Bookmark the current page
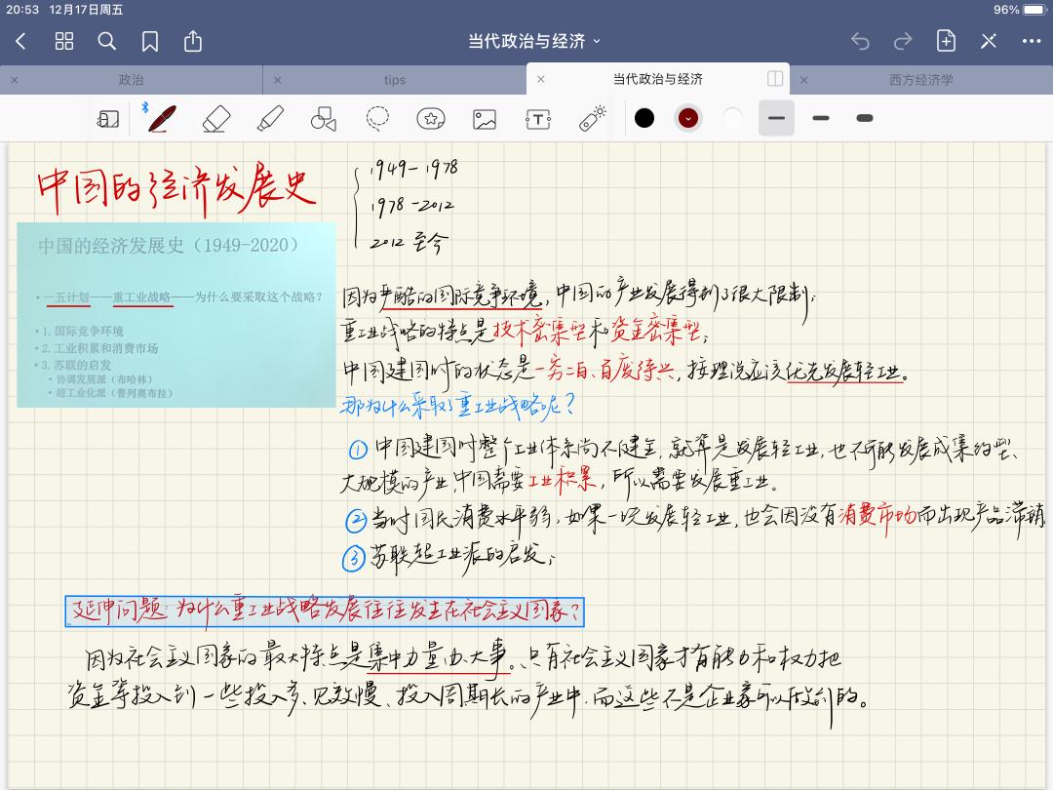Viewport: 1053px width, 790px height. point(150,41)
